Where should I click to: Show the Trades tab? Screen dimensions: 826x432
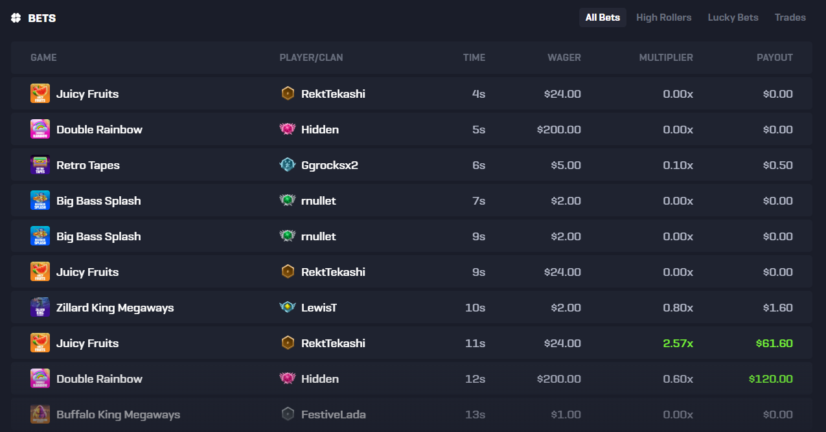tap(790, 17)
